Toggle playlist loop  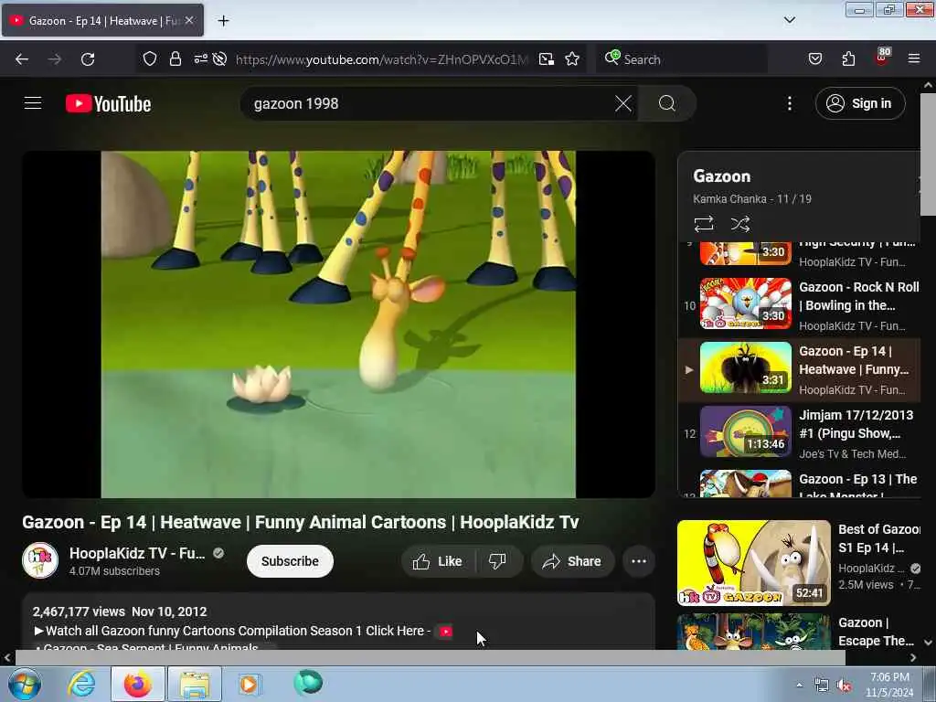click(x=704, y=224)
